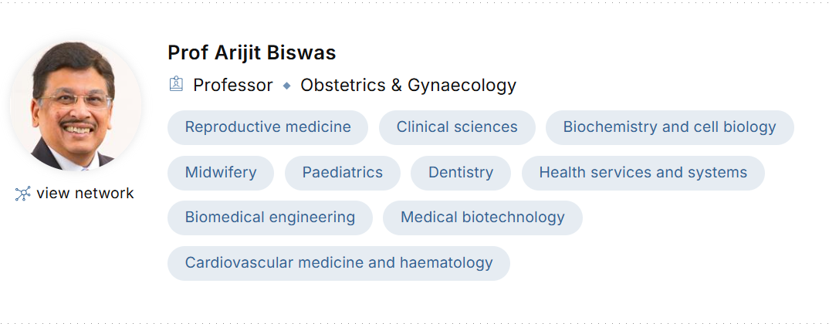Click the "view network" link
The height and width of the screenshot is (324, 829).
pyautogui.click(x=85, y=194)
